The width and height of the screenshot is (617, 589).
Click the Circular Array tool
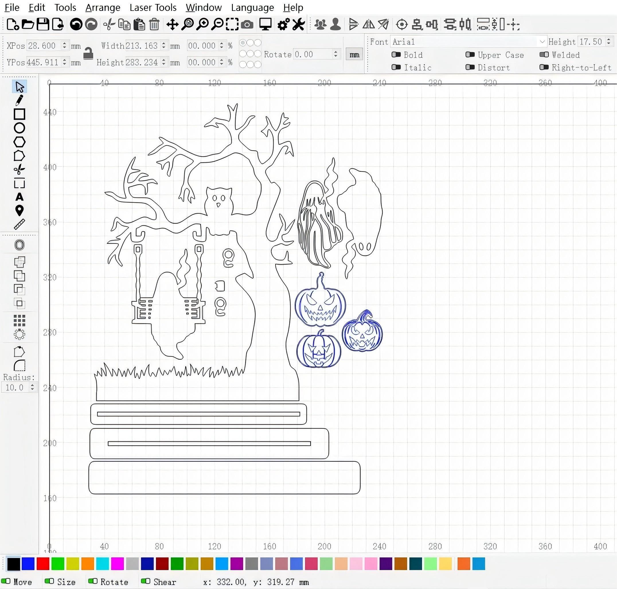[19, 334]
